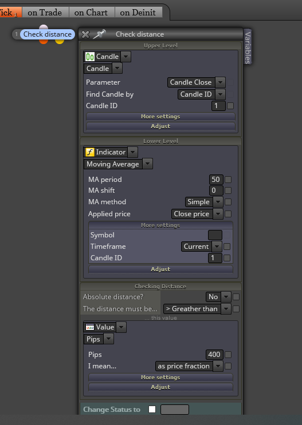Open the Pips type dropdown
The height and width of the screenshot is (425, 302).
[x=109, y=339]
